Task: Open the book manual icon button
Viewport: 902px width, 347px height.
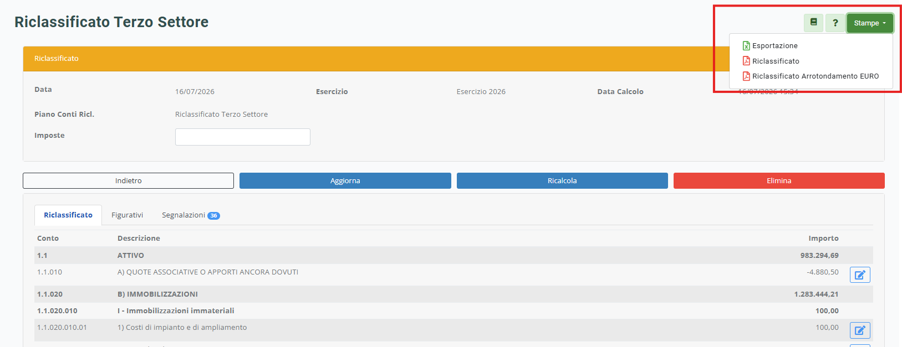Action: point(813,23)
